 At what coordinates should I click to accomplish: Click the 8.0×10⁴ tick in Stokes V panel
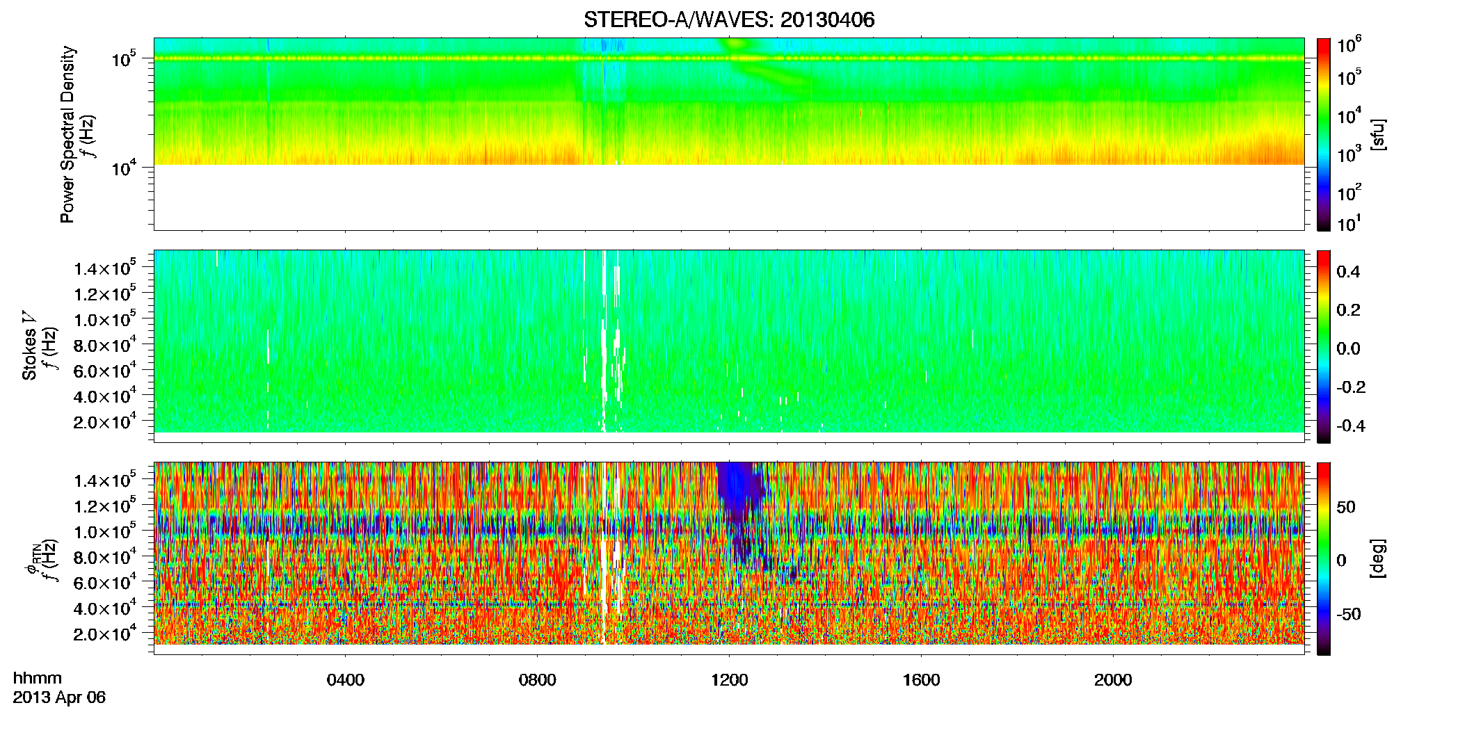tap(105, 346)
